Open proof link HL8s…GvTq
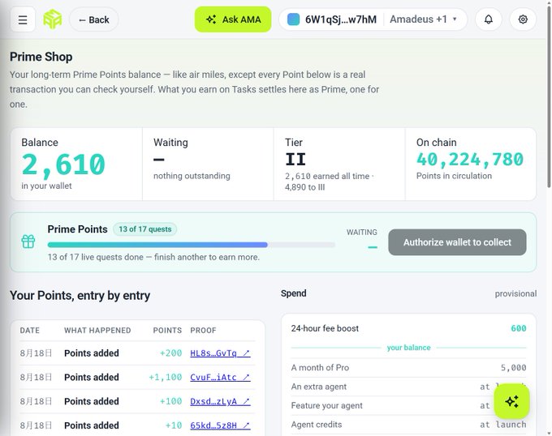The image size is (552, 436). (x=220, y=353)
